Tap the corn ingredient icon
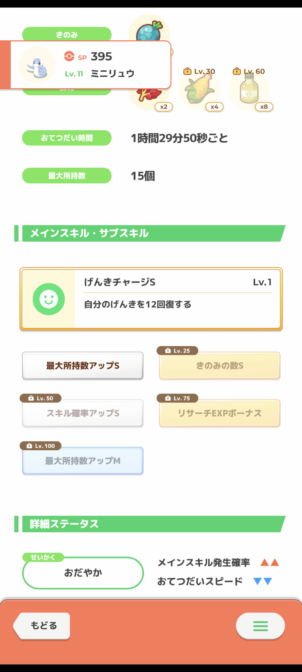 pyautogui.click(x=200, y=89)
